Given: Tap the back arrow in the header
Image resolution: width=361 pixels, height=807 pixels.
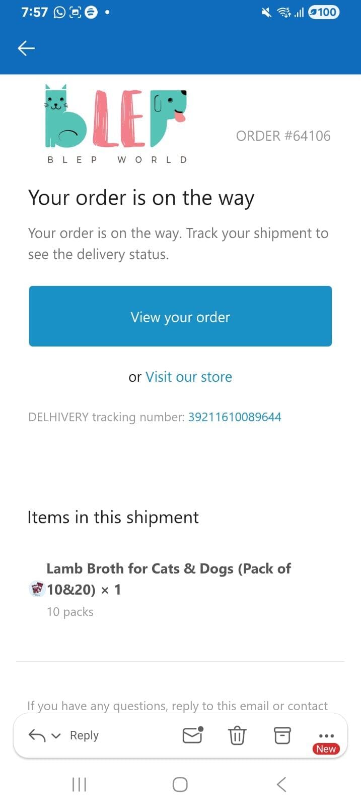Looking at the screenshot, I should (x=26, y=48).
